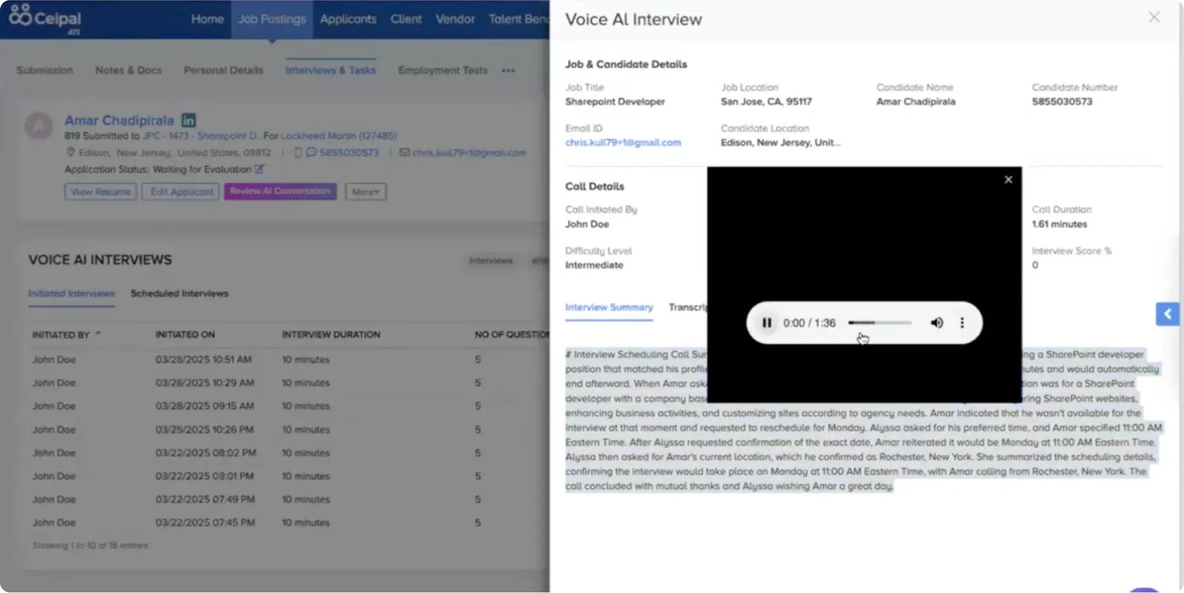This screenshot has width=1184, height=593.
Task: Switch to Personal Details tab
Action: pos(223,70)
